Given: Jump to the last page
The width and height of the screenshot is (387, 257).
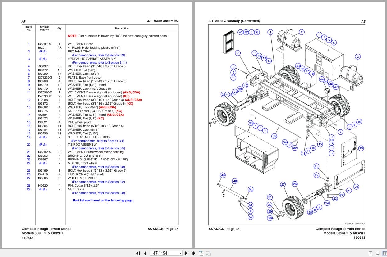Looking at the screenshot, I should (x=193, y=253).
